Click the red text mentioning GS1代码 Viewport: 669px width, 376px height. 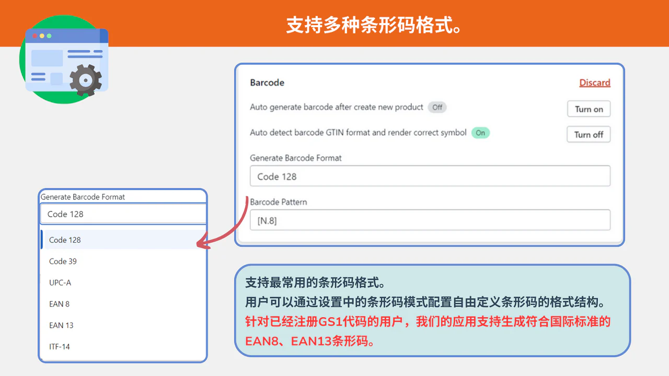(428, 331)
